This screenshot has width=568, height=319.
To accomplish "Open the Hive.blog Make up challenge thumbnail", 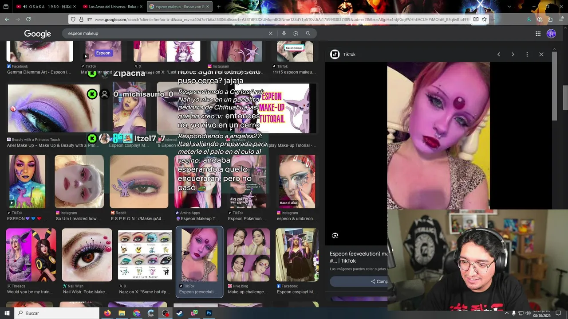I will 248,255.
